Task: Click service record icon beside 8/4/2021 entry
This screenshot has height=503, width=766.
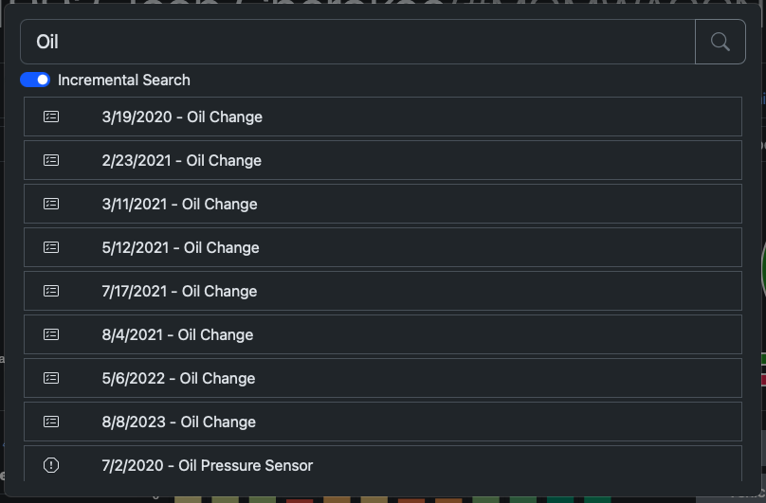Action: click(51, 334)
